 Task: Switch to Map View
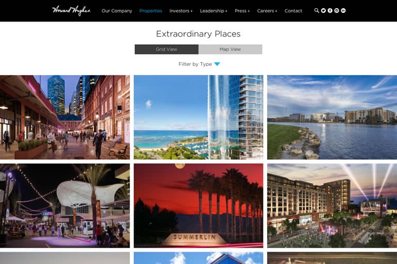pos(230,49)
